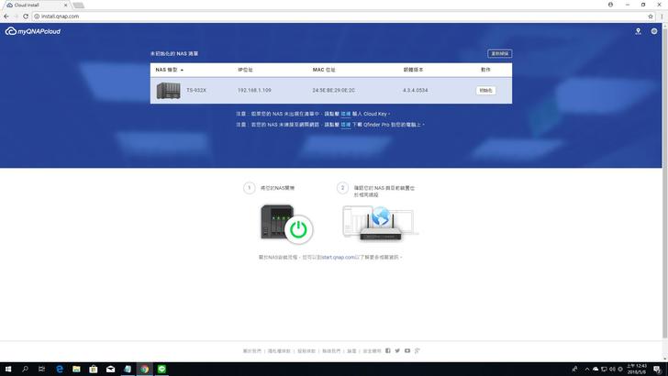Viewport: 668px width, 376px height.
Task: Click the TS-932X NAS thumbnail image
Action: coord(168,91)
